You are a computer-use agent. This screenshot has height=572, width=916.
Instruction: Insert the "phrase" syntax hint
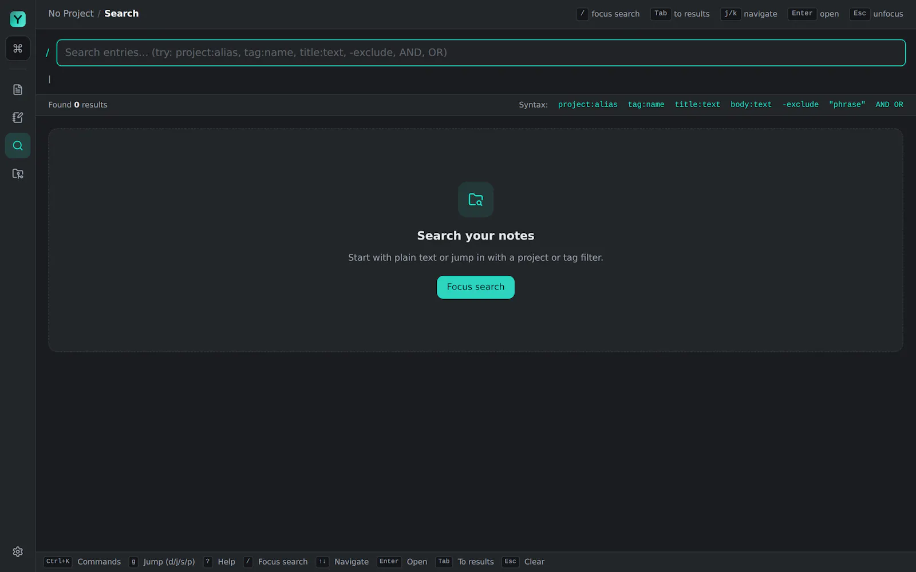tap(847, 105)
